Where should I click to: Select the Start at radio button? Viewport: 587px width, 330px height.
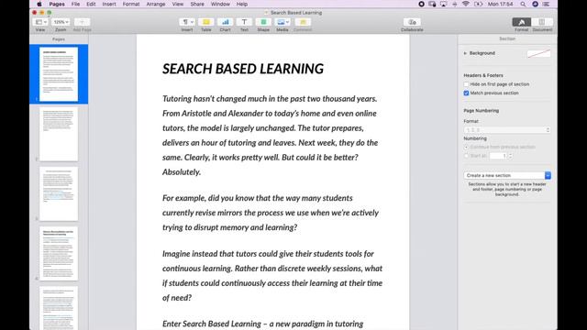466,156
